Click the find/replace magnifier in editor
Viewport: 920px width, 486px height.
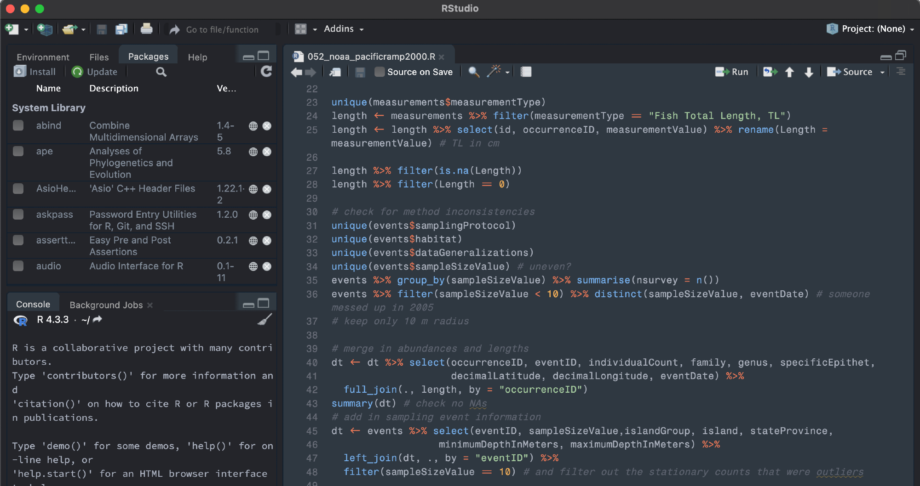(473, 72)
